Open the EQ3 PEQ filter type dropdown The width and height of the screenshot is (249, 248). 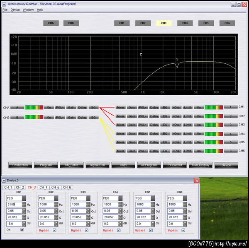click(88, 198)
